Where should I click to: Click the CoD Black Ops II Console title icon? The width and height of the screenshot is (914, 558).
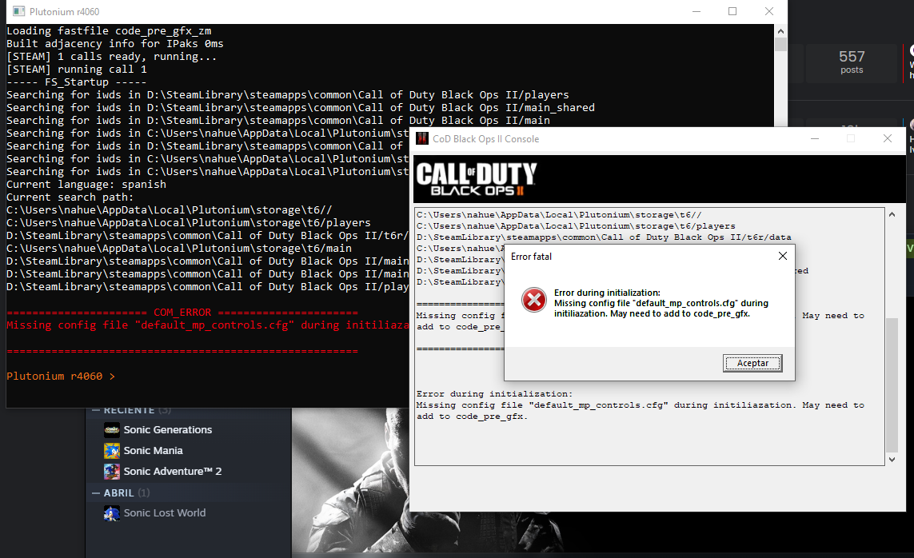click(422, 138)
